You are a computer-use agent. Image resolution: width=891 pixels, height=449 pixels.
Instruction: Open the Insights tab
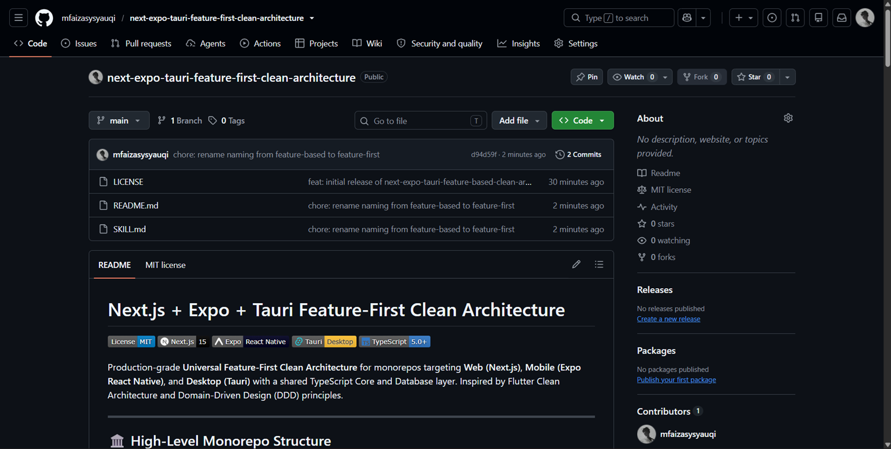(518, 44)
